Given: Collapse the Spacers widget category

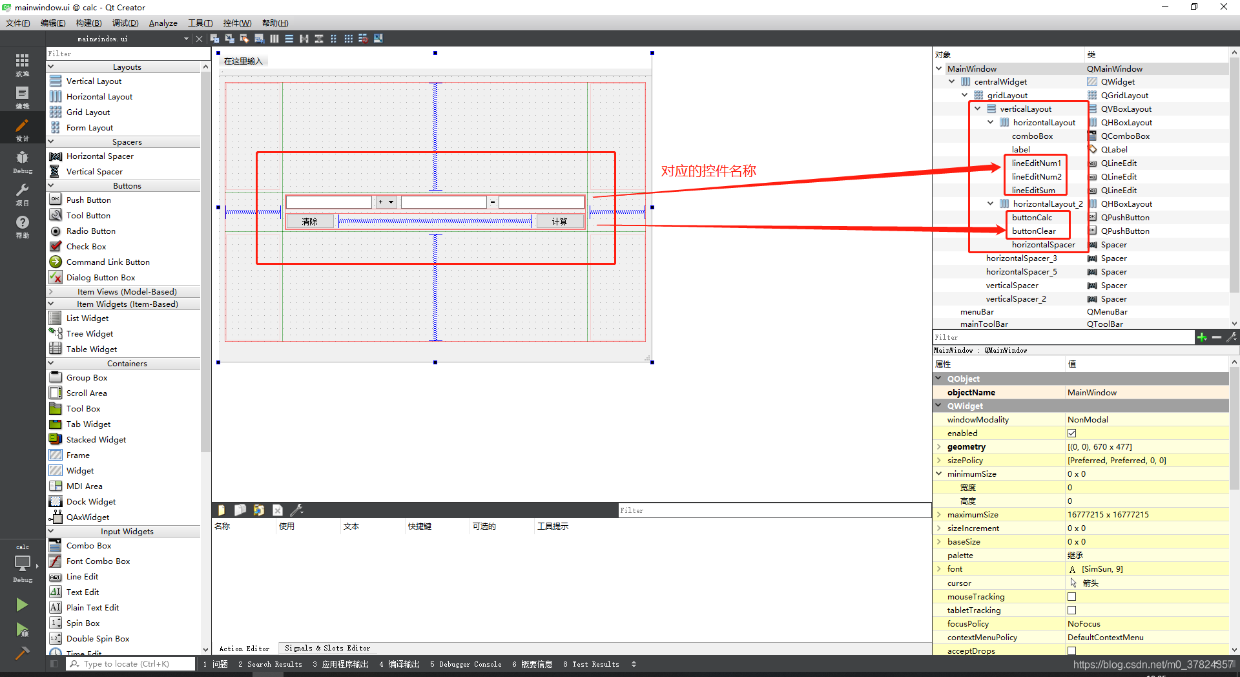Looking at the screenshot, I should [51, 142].
